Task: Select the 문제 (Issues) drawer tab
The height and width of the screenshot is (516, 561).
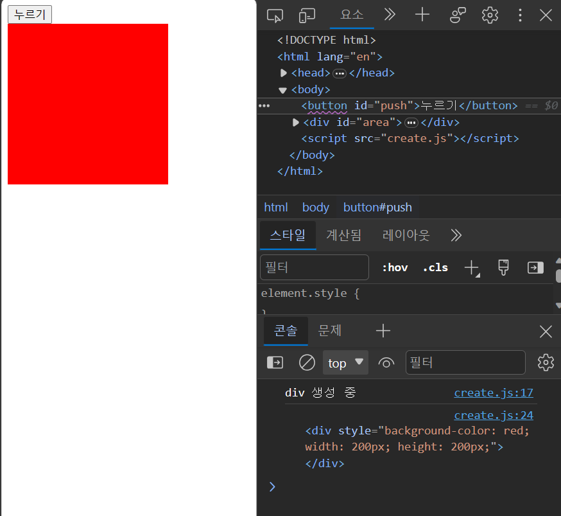Action: pos(329,331)
